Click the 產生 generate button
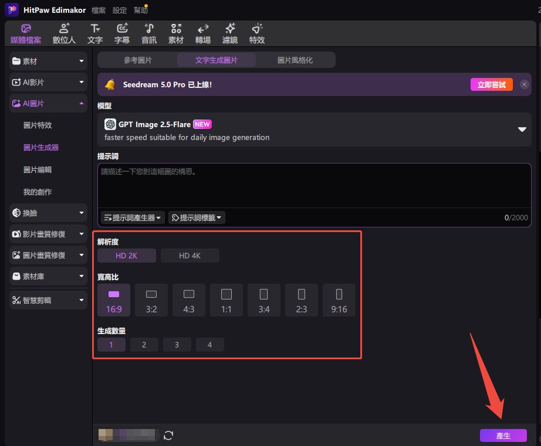Image resolution: width=541 pixels, height=446 pixels. 503,435
